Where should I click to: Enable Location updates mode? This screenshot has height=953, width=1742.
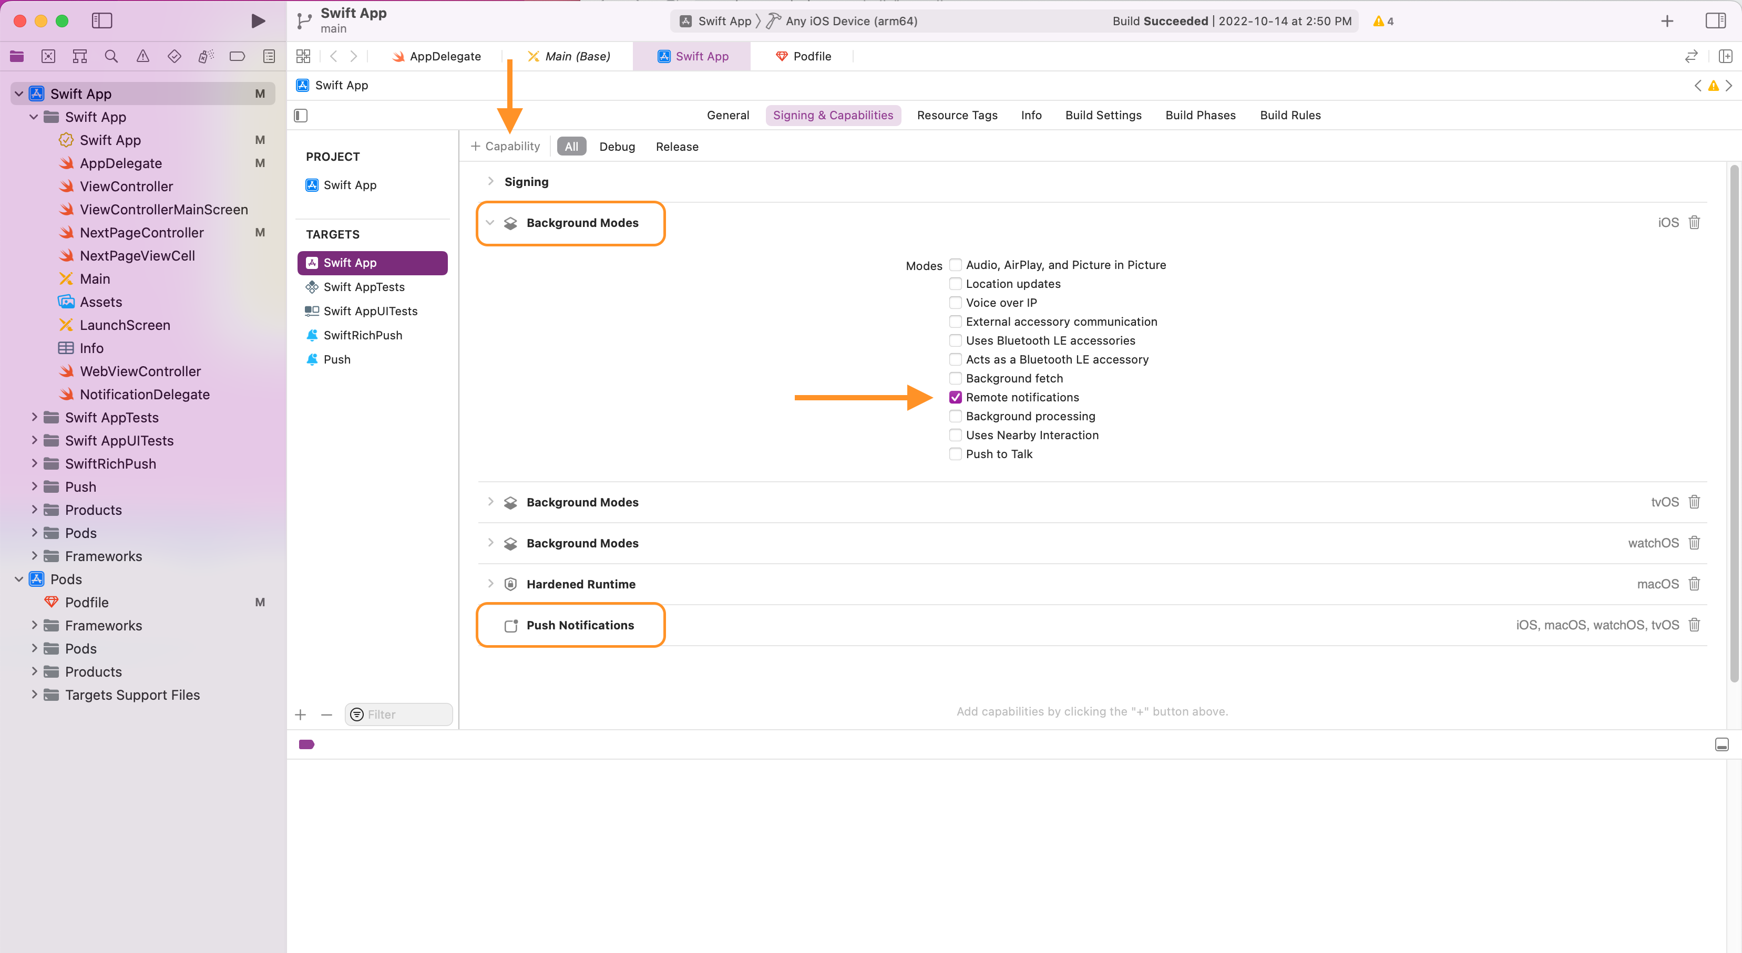click(956, 283)
